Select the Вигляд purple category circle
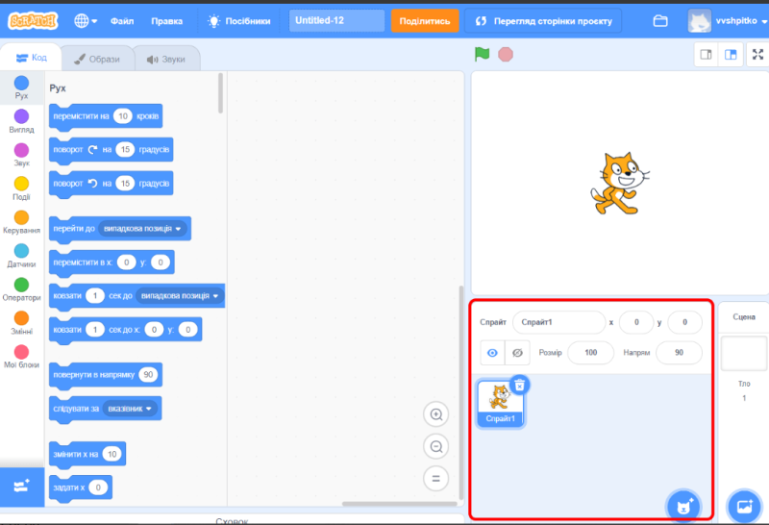 (x=21, y=116)
